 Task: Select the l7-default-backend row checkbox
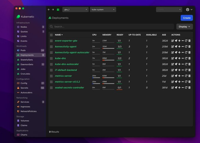coord(51,70)
